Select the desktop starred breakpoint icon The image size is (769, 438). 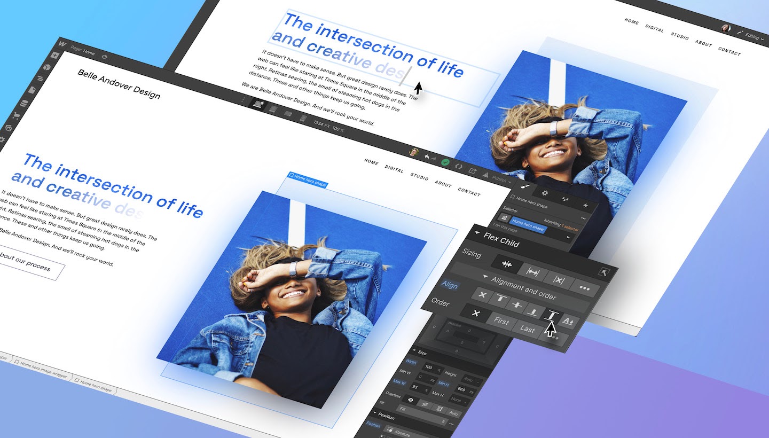[x=258, y=104]
